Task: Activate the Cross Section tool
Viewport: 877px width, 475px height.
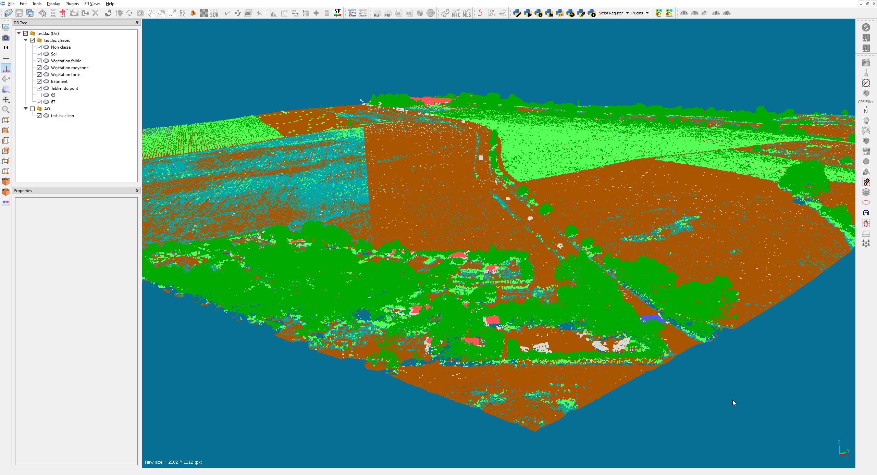Action: tap(248, 13)
